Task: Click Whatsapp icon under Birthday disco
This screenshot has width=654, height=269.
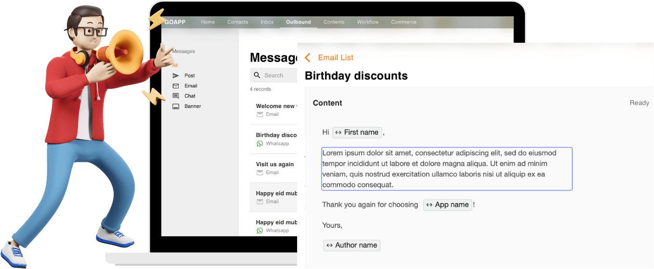Action: (x=260, y=144)
